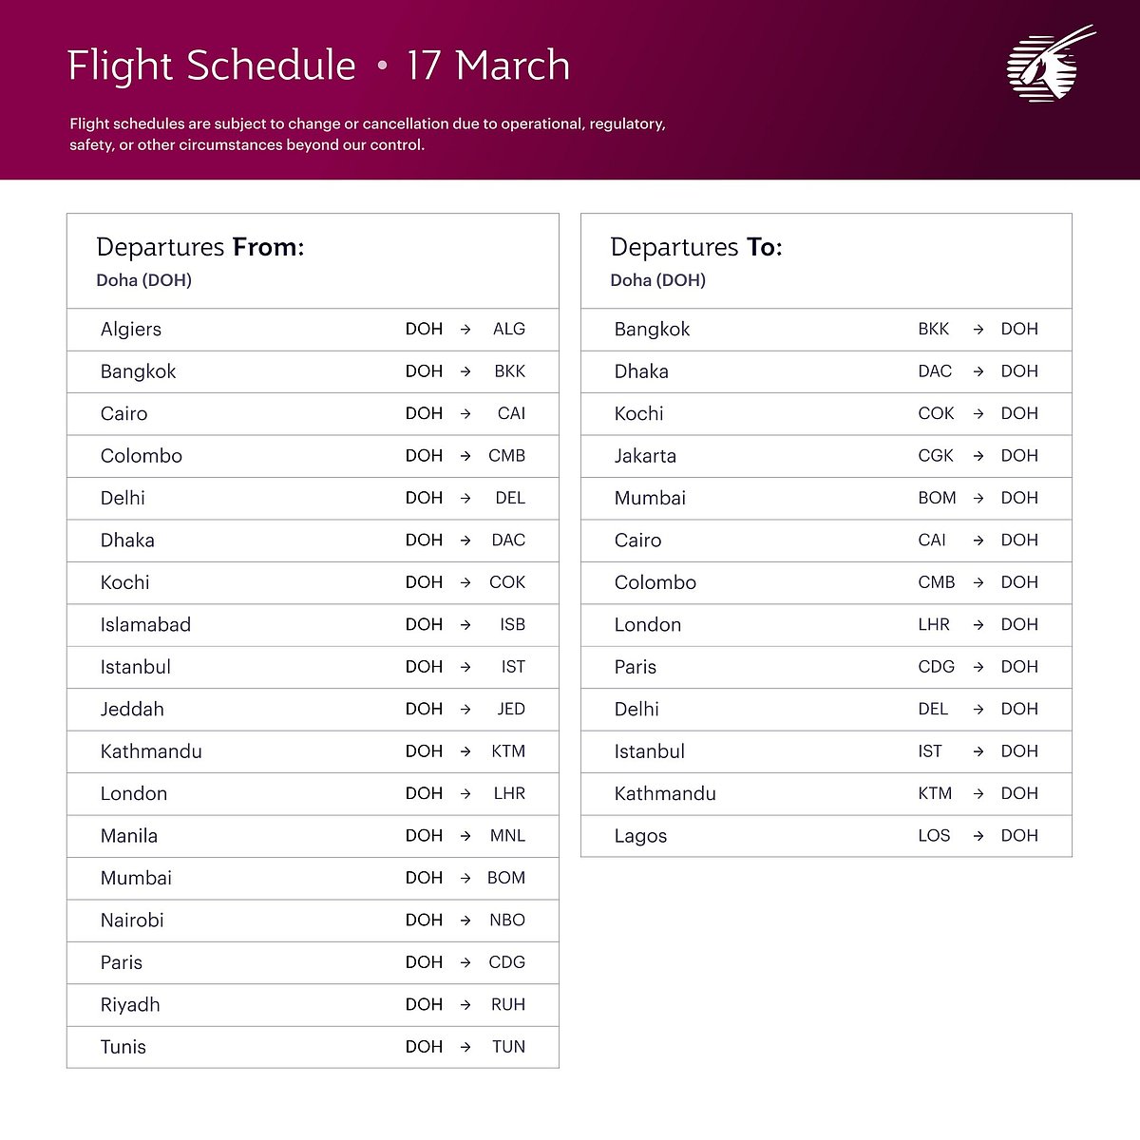Click the MNL airport code
1140x1140 pixels.
(507, 836)
